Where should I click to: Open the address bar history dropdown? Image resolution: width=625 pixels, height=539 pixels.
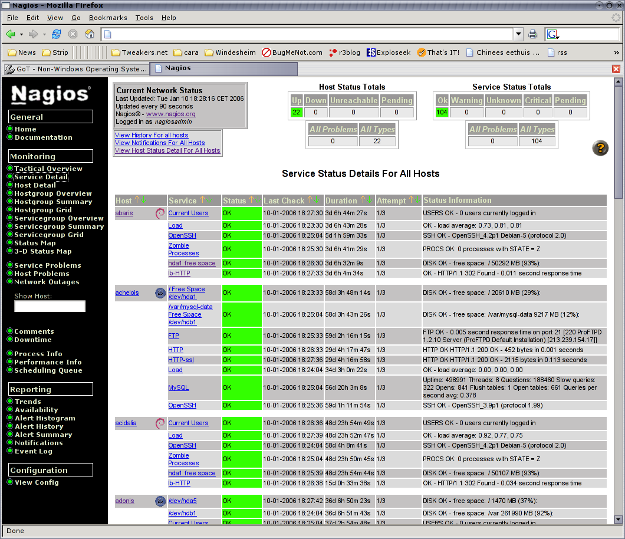point(518,34)
